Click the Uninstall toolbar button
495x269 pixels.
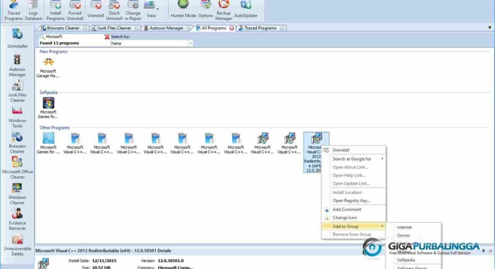96,10
